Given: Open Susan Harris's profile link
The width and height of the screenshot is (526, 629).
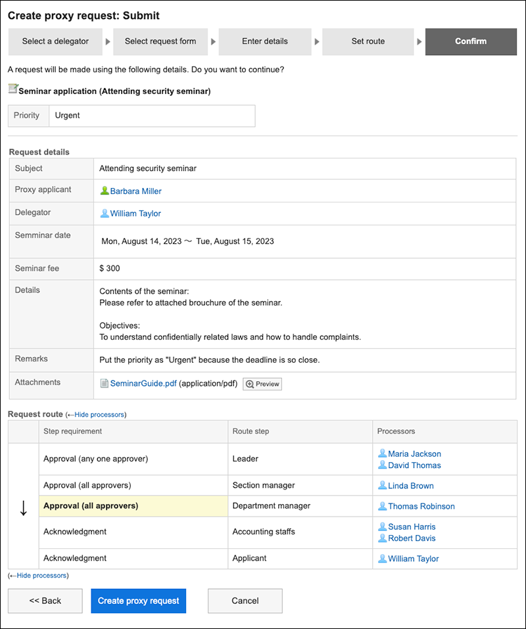Looking at the screenshot, I should click(412, 526).
